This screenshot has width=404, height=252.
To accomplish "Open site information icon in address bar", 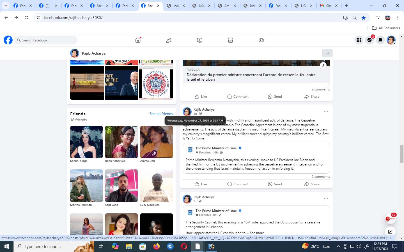I will (38, 18).
